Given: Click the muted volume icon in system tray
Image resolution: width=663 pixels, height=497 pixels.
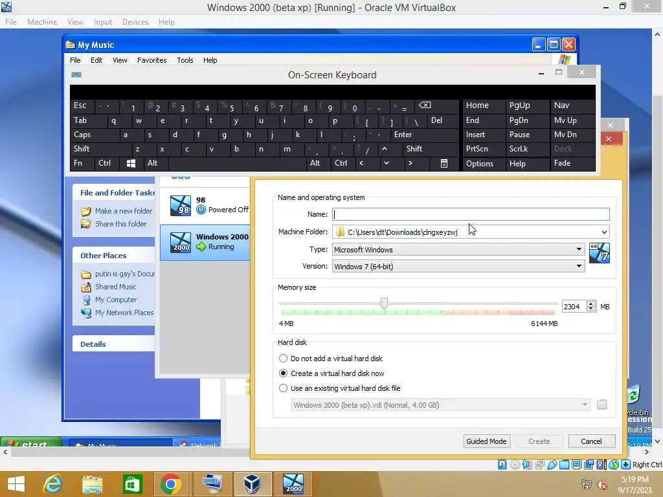Looking at the screenshot, I should pyautogui.click(x=601, y=485).
